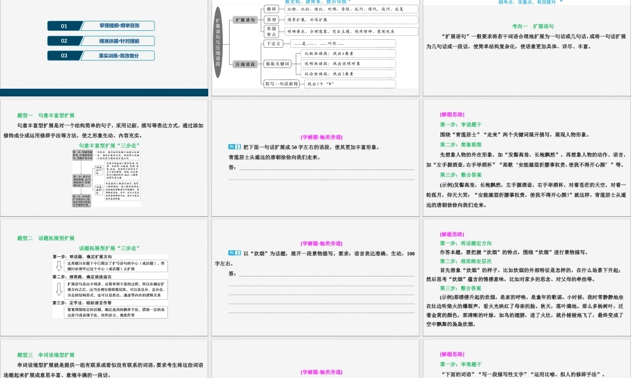631x378 pixels.
Task: Click the step 第一步：审读题干 in 青莲居士 slide
Action: coord(461,125)
